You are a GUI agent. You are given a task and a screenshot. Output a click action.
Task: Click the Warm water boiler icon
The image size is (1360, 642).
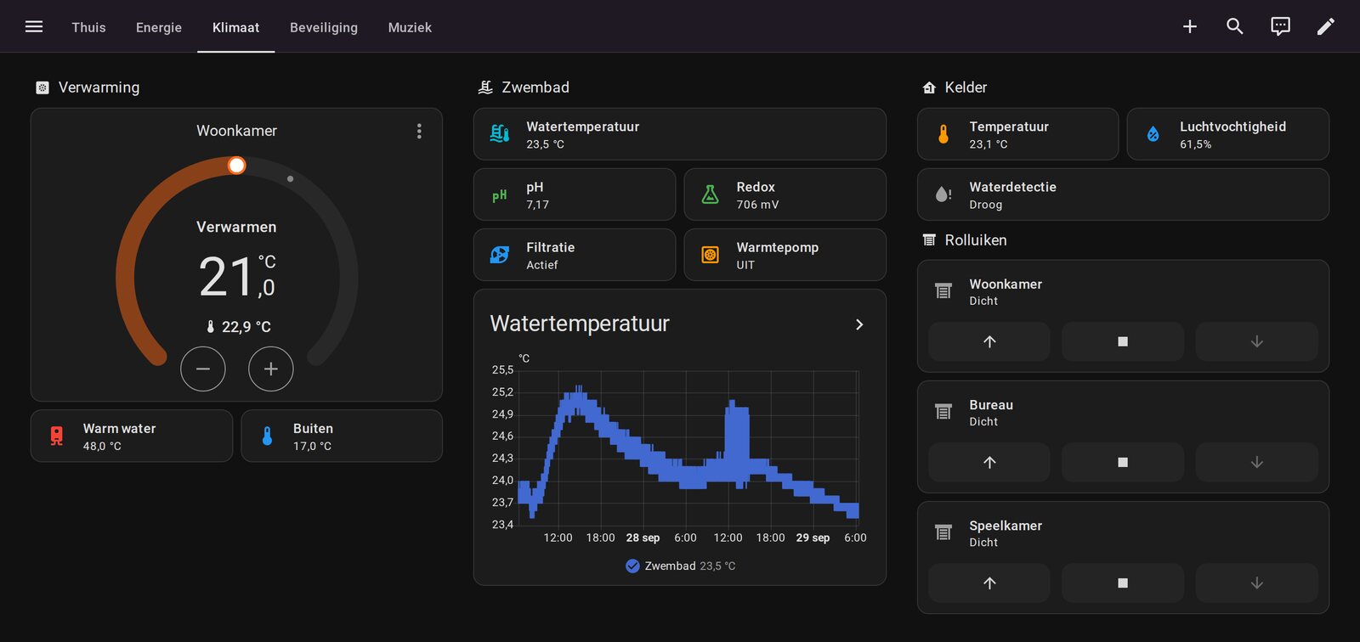[x=57, y=436]
